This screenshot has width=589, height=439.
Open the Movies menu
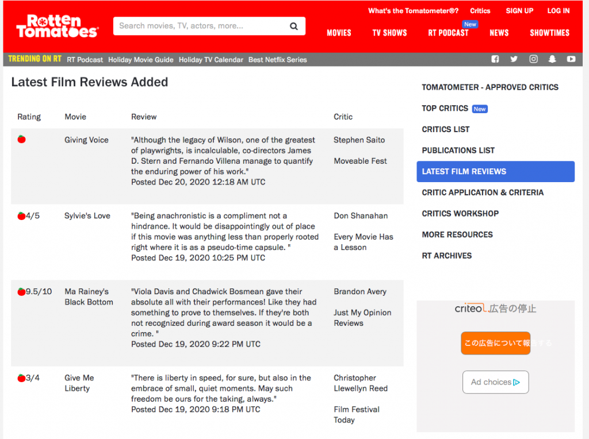pos(339,33)
